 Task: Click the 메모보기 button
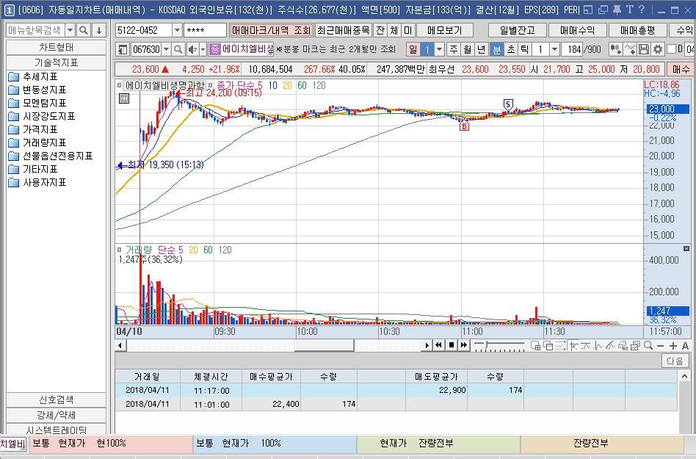(x=445, y=30)
